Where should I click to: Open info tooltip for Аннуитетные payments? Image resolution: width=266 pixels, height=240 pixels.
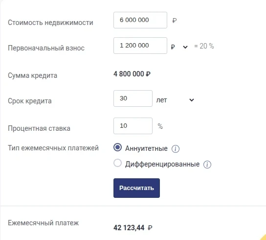click(176, 149)
